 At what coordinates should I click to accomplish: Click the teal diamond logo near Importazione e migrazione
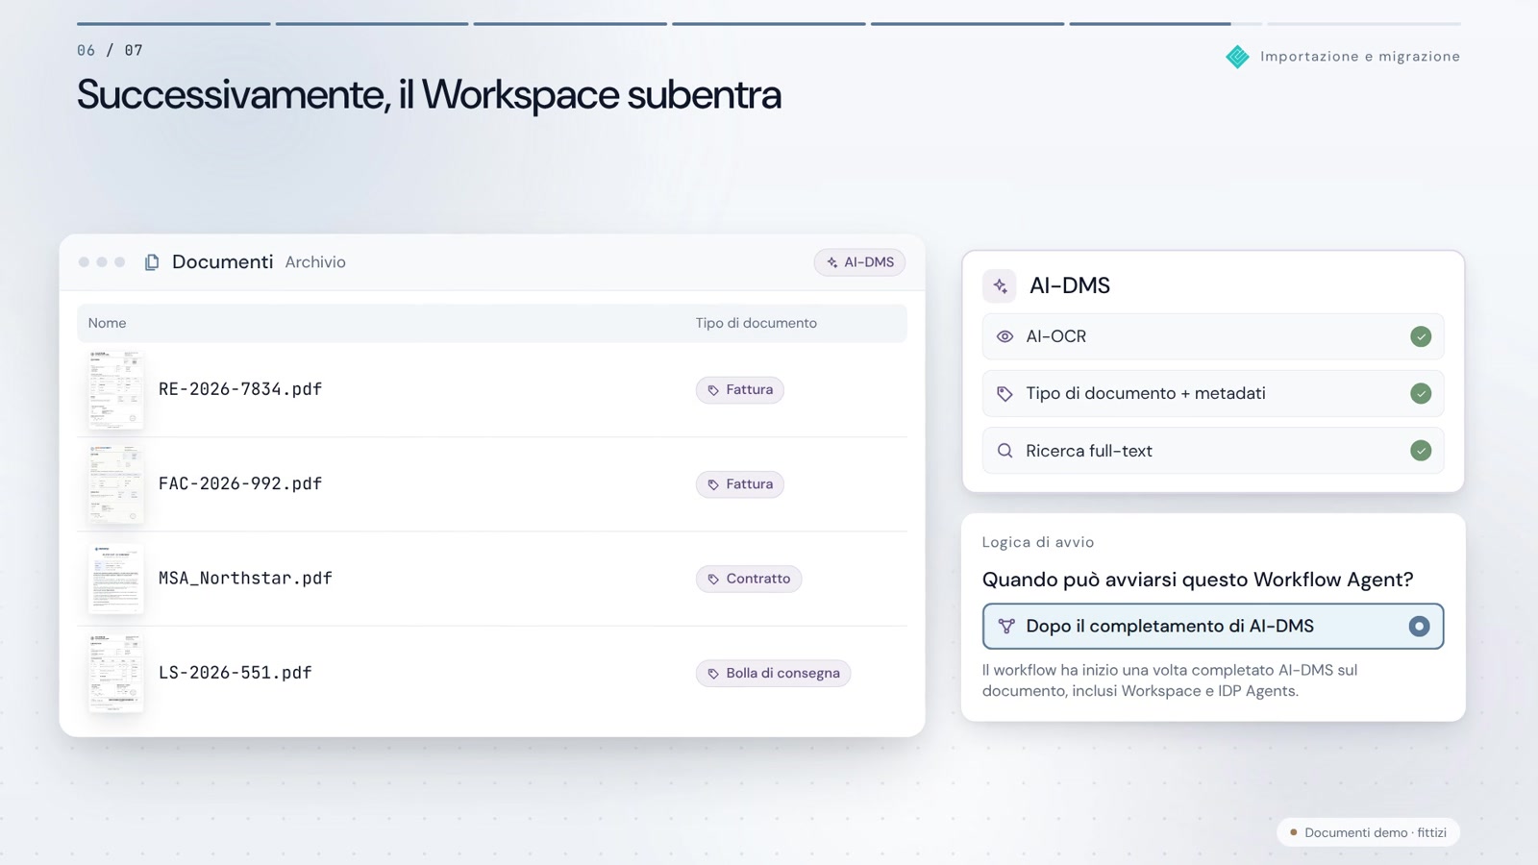(x=1237, y=57)
